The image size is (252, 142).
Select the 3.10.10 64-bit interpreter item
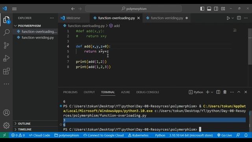click(191, 135)
